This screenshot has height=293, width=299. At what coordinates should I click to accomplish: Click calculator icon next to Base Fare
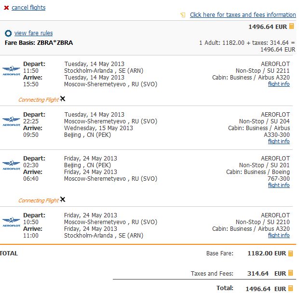tap(291, 253)
